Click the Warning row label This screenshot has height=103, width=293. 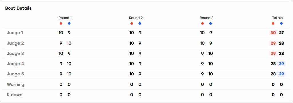tap(15, 85)
